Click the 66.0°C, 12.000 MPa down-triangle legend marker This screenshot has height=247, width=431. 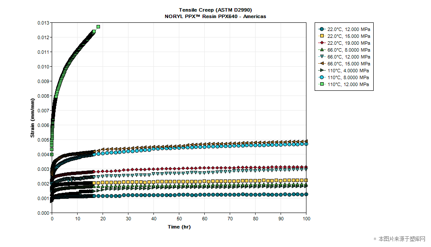322,57
